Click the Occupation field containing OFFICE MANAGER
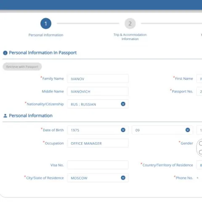 click(98, 143)
